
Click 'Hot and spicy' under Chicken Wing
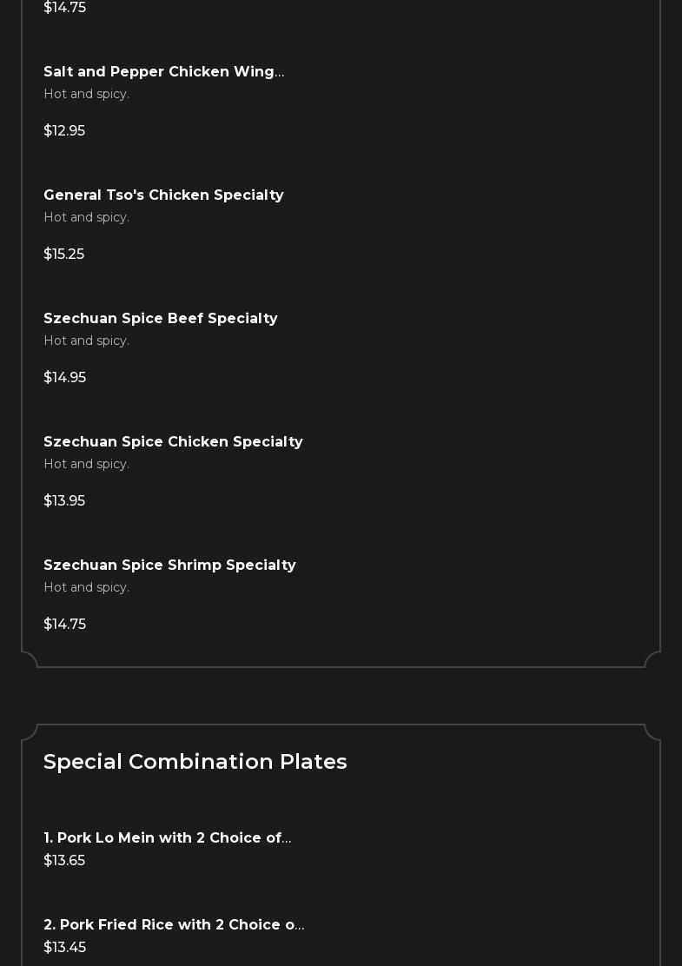[x=86, y=95]
